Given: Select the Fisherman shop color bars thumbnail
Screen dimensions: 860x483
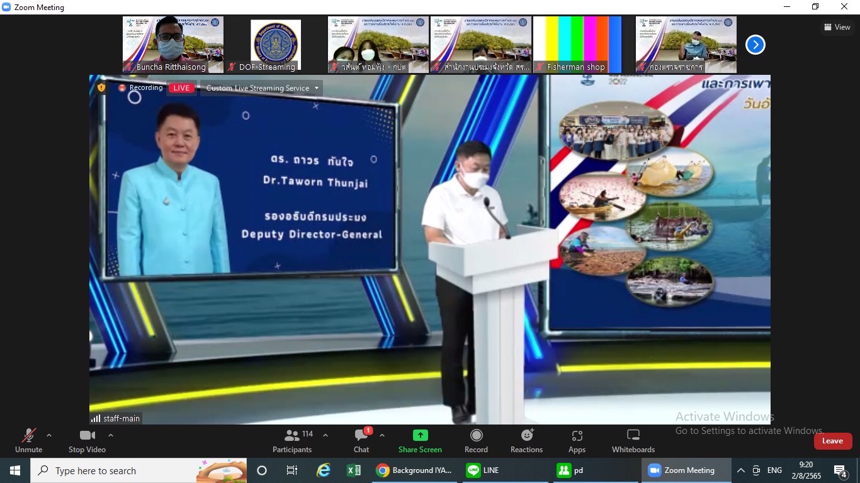Looking at the screenshot, I should coord(577,45).
